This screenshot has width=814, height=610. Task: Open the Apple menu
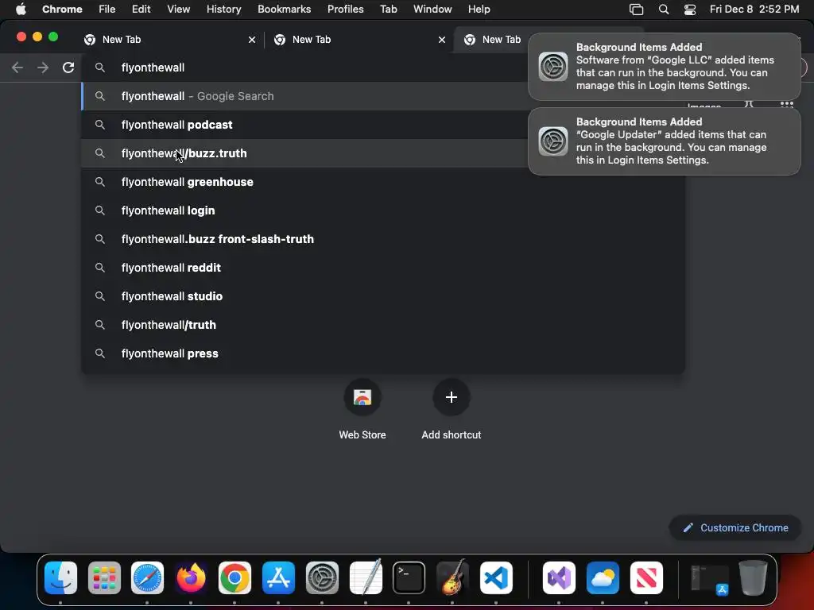point(21,9)
